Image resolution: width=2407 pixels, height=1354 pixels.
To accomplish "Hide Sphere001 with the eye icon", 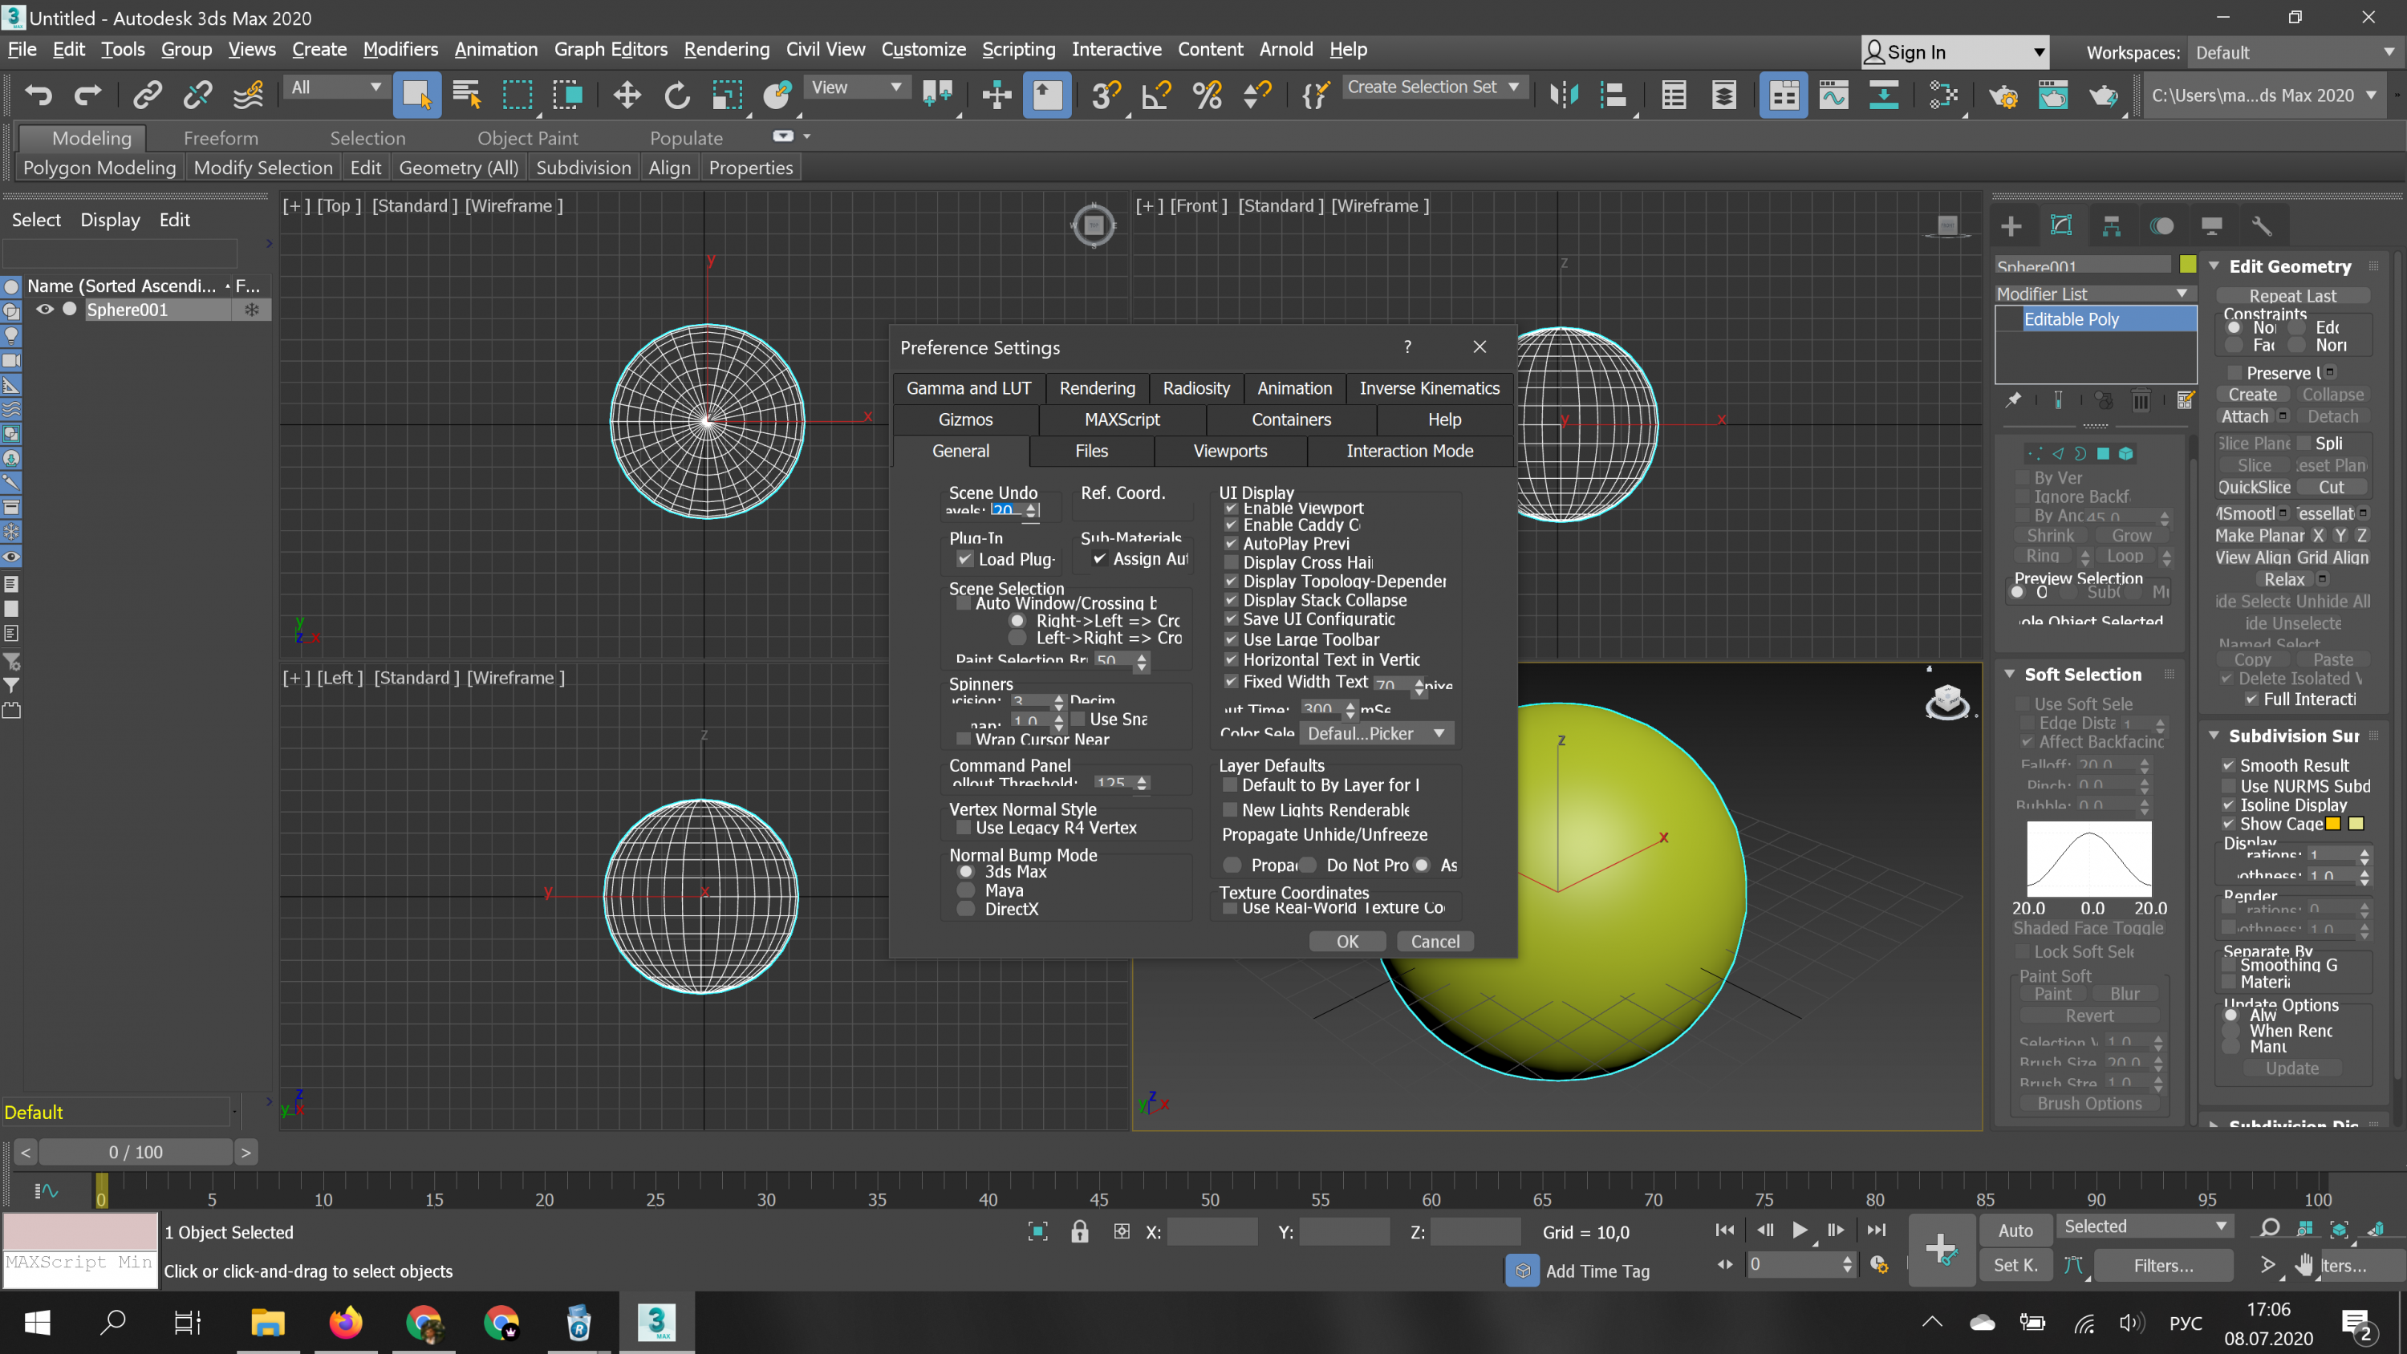I will coord(44,310).
